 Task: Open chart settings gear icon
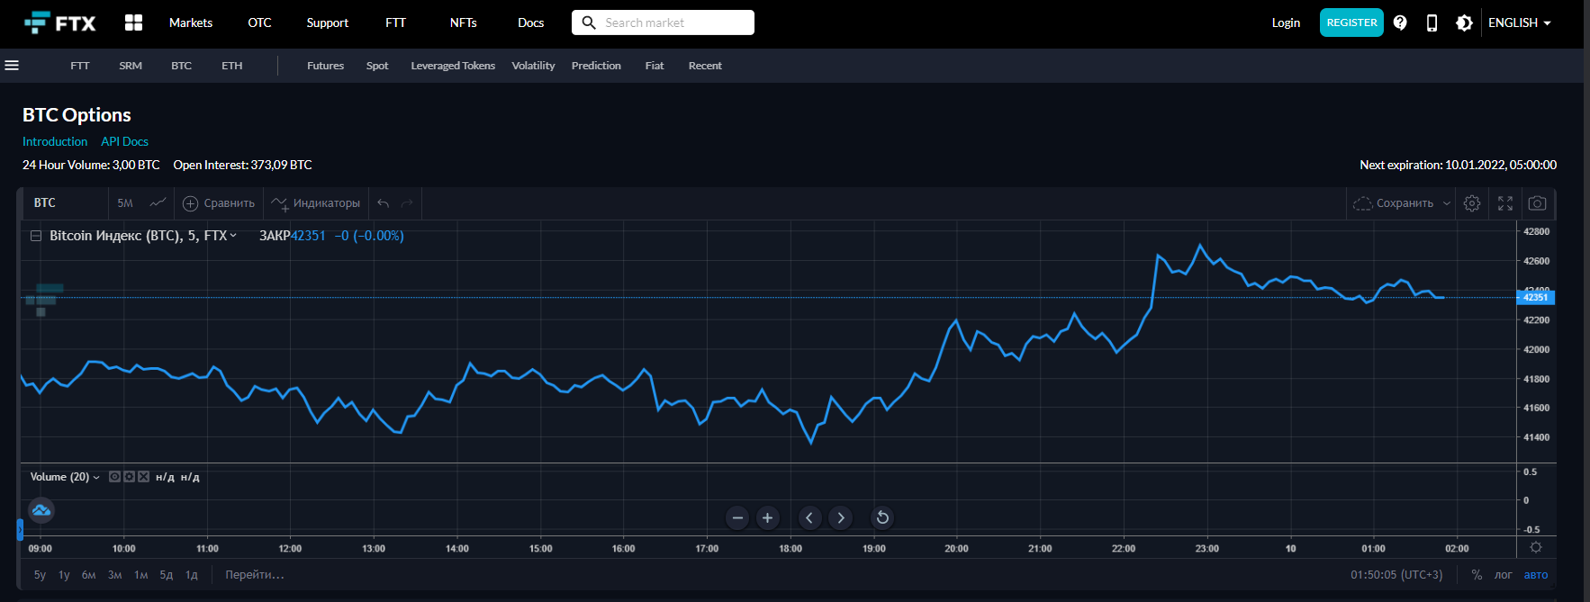[x=1472, y=203]
